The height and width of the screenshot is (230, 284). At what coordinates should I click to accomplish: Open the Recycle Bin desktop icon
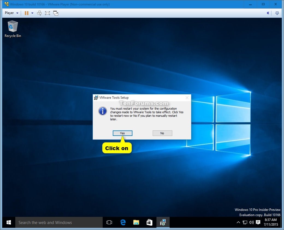coord(13,29)
